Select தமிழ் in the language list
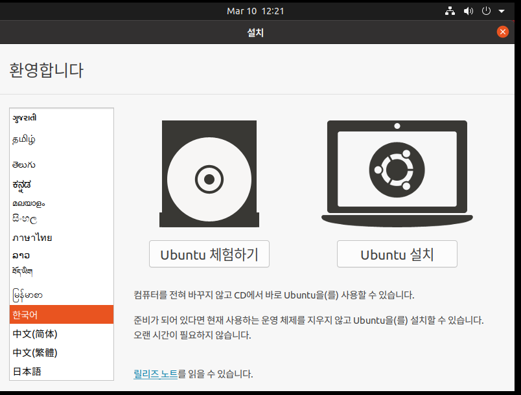 (x=62, y=139)
